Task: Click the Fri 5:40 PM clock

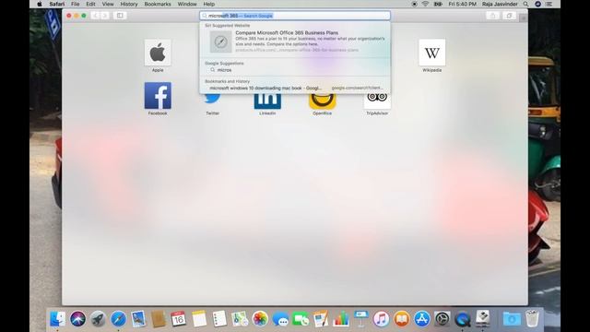Action: 462,4
